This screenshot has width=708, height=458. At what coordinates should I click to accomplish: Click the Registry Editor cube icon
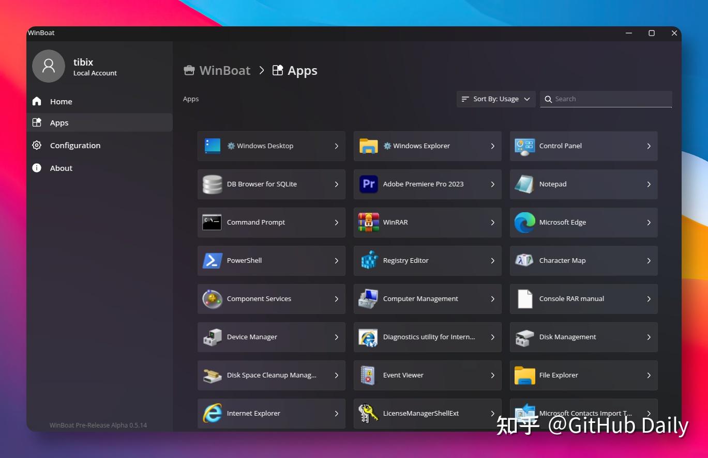(369, 261)
